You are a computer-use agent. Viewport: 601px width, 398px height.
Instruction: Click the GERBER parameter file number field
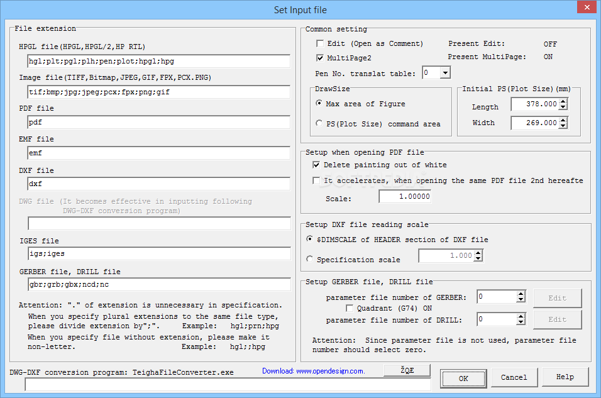click(497, 297)
